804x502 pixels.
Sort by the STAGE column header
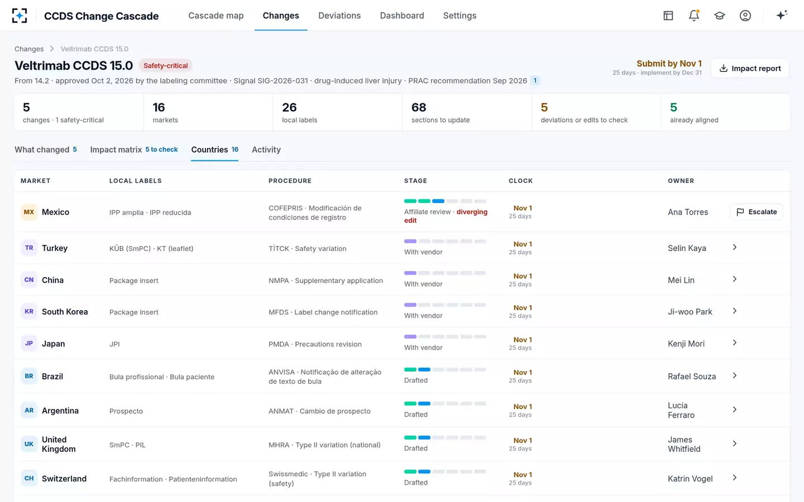[415, 181]
